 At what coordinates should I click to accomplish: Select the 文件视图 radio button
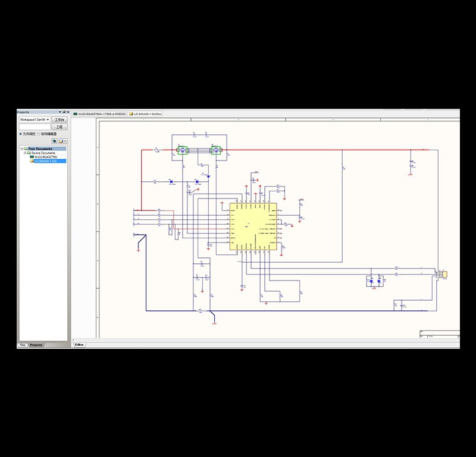click(21, 134)
